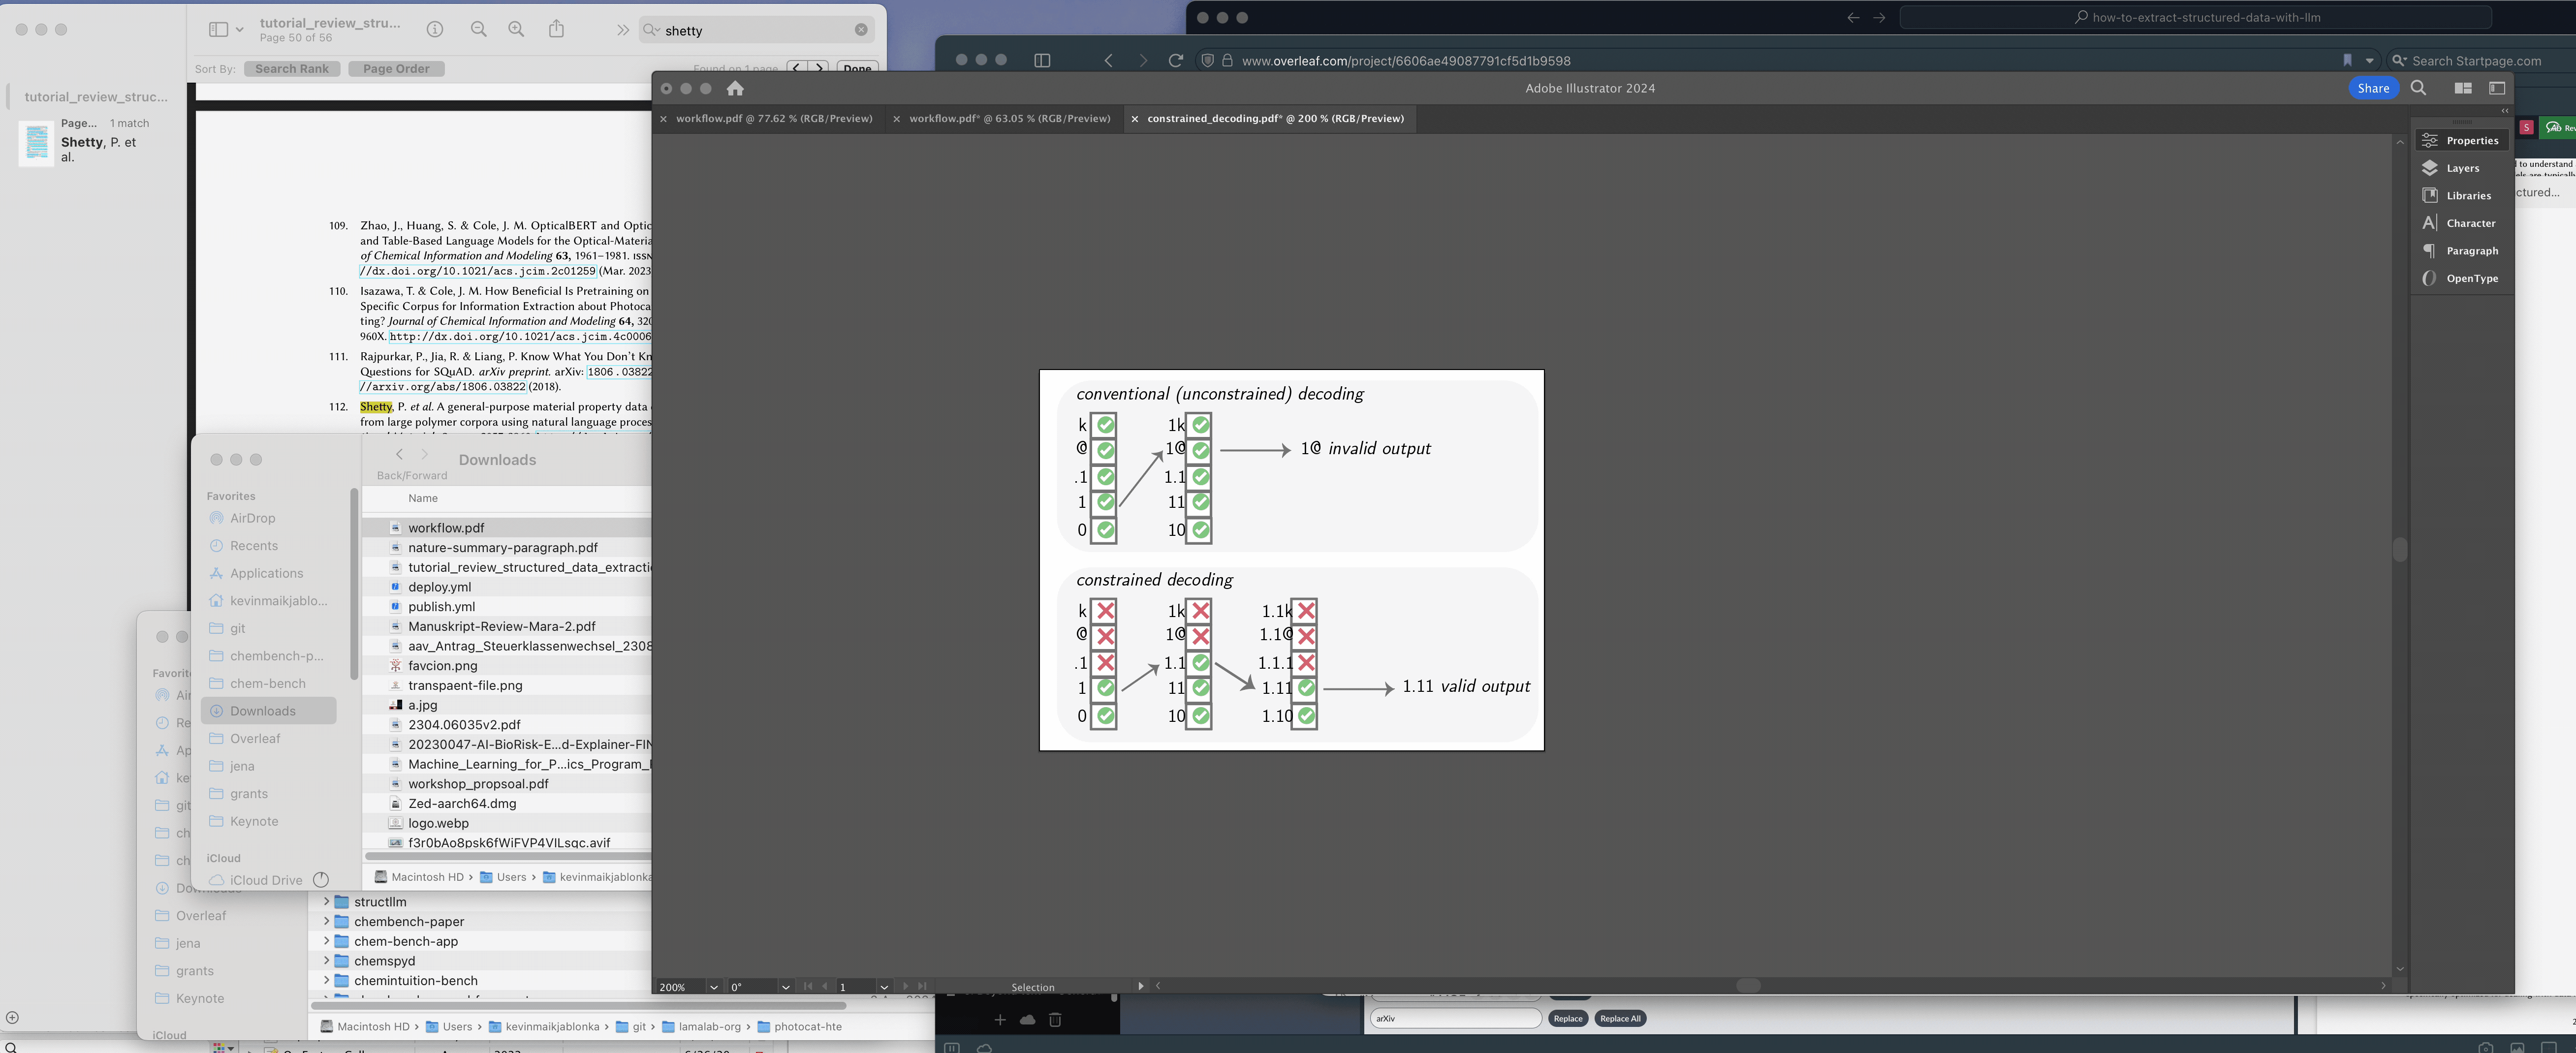Viewport: 2576px width, 1053px height.
Task: Expand the structllm folder
Action: [326, 902]
